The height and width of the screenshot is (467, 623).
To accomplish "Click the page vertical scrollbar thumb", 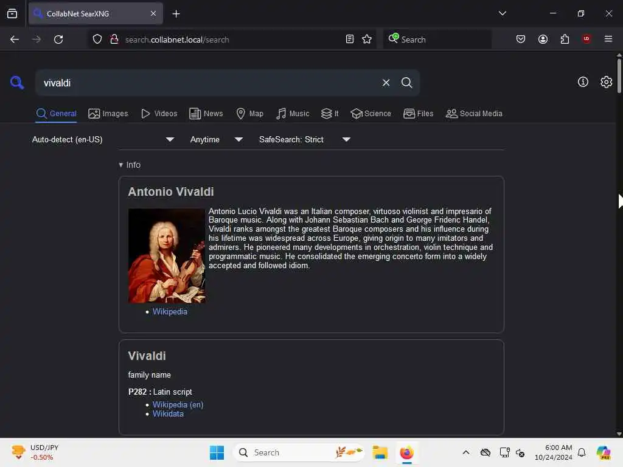I will 619,75.
